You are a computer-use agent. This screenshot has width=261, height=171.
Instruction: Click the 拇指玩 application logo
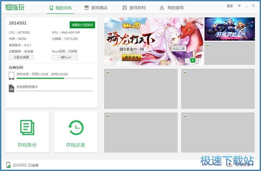[x=15, y=7]
